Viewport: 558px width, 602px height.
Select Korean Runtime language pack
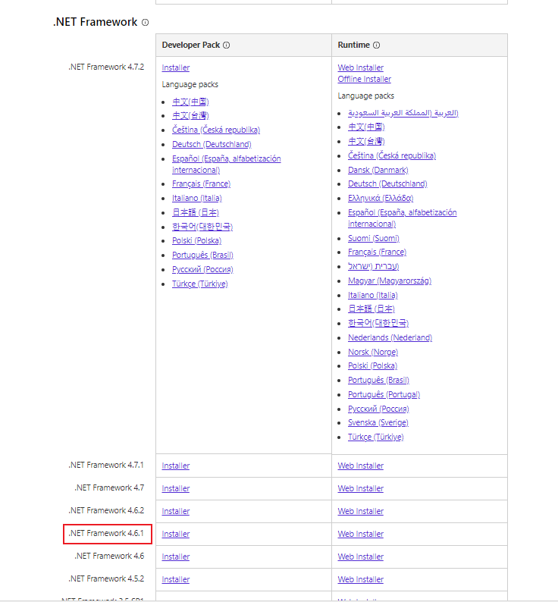(378, 323)
